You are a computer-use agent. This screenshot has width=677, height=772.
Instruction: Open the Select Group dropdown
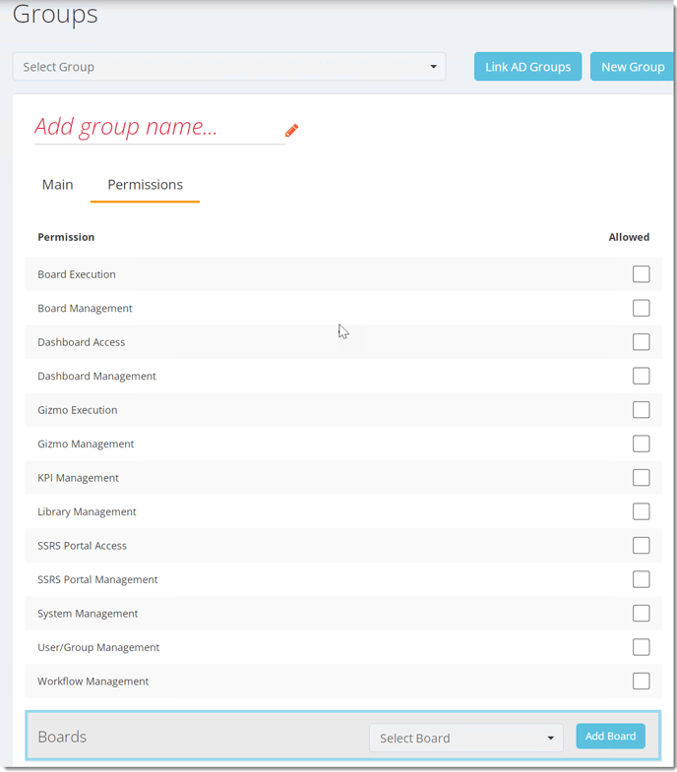point(229,67)
